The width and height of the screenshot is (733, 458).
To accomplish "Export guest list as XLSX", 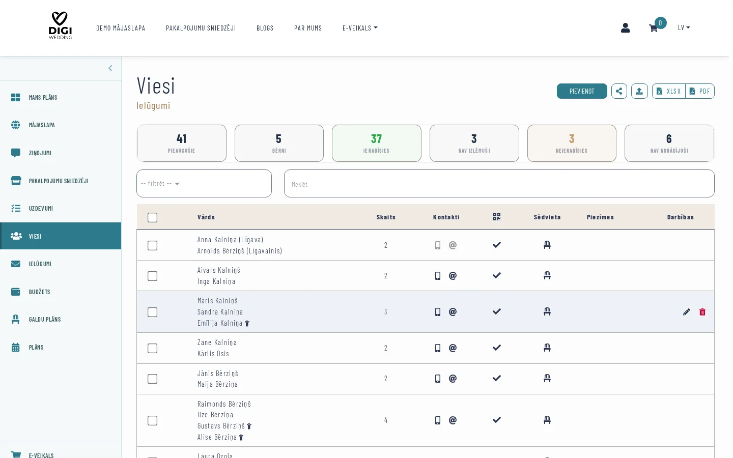I will (x=668, y=91).
